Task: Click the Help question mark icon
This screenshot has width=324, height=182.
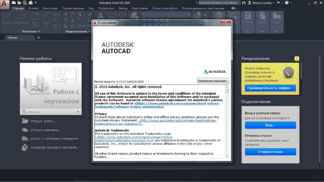Action: (x=287, y=3)
